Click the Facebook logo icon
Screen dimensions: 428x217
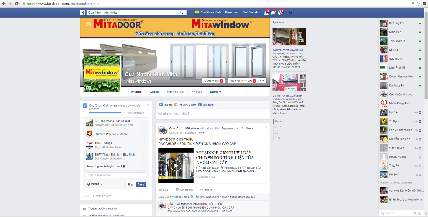tap(83, 12)
